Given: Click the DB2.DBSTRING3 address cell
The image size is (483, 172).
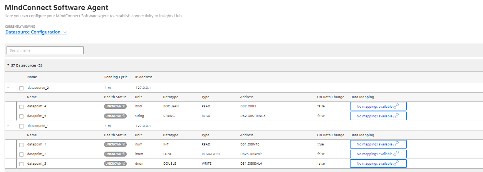Looking at the screenshot, I should tap(253, 116).
